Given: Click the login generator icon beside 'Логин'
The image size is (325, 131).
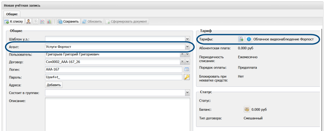Looking at the screenshot, I should click(x=187, y=69).
